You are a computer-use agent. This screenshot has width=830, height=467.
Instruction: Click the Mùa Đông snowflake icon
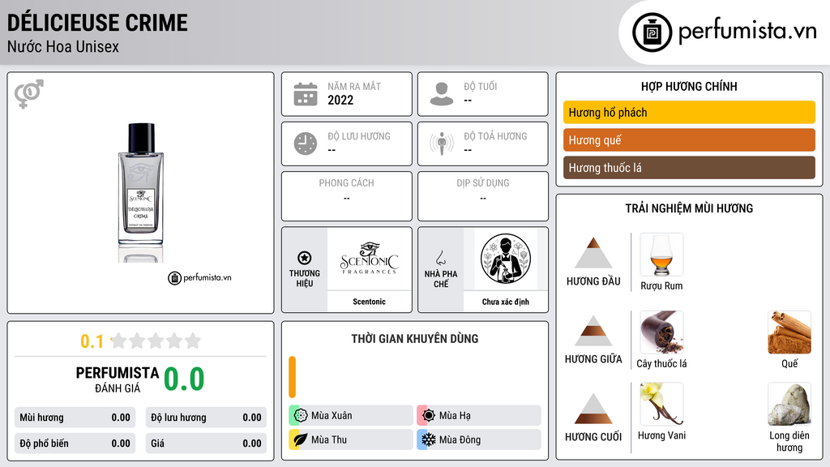(428, 439)
